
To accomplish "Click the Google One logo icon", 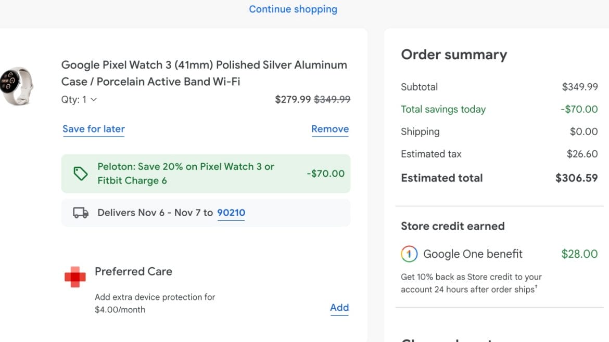I will click(x=409, y=254).
